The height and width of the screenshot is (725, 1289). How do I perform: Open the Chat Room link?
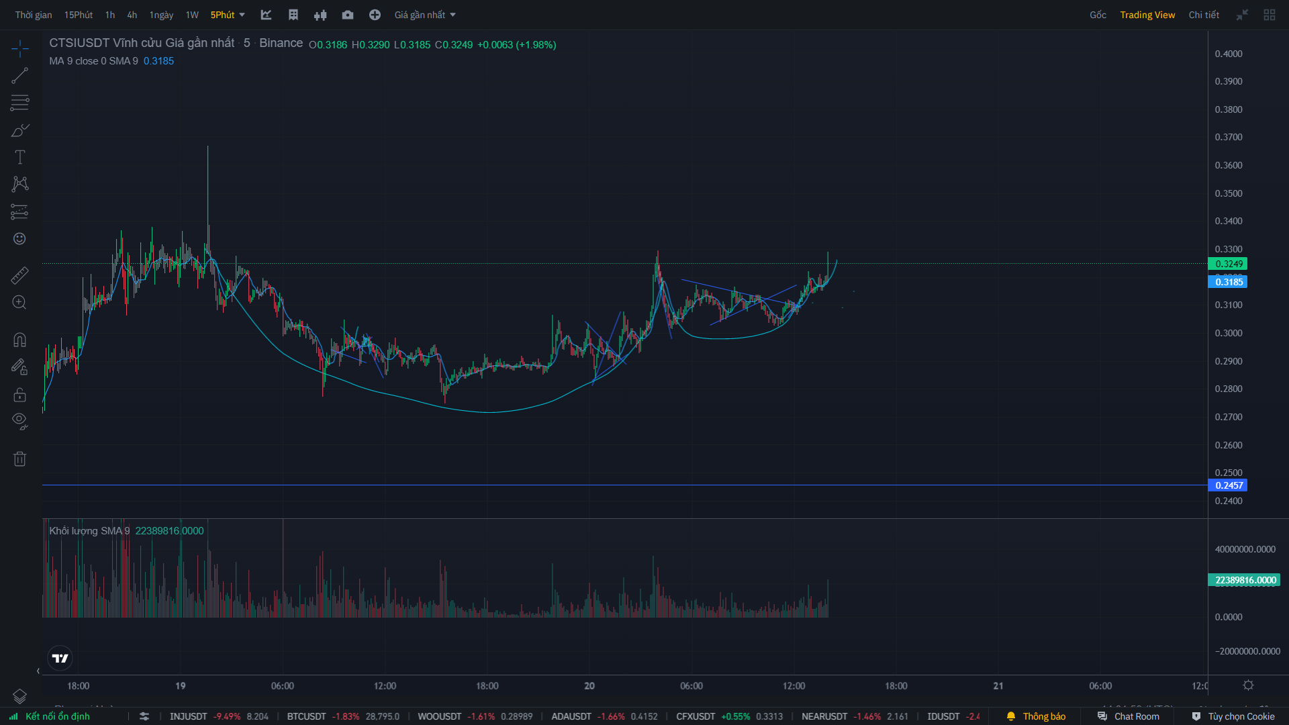coord(1136,716)
